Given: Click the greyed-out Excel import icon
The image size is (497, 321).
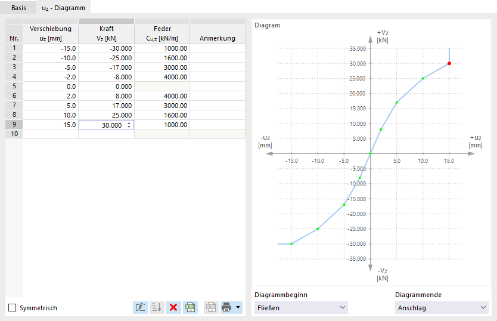Looking at the screenshot, I should tap(211, 307).
